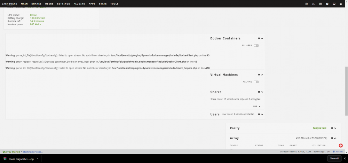348x163 pixels.
Task: Click the red back-to-top arrow icon
Action: tap(341, 146)
